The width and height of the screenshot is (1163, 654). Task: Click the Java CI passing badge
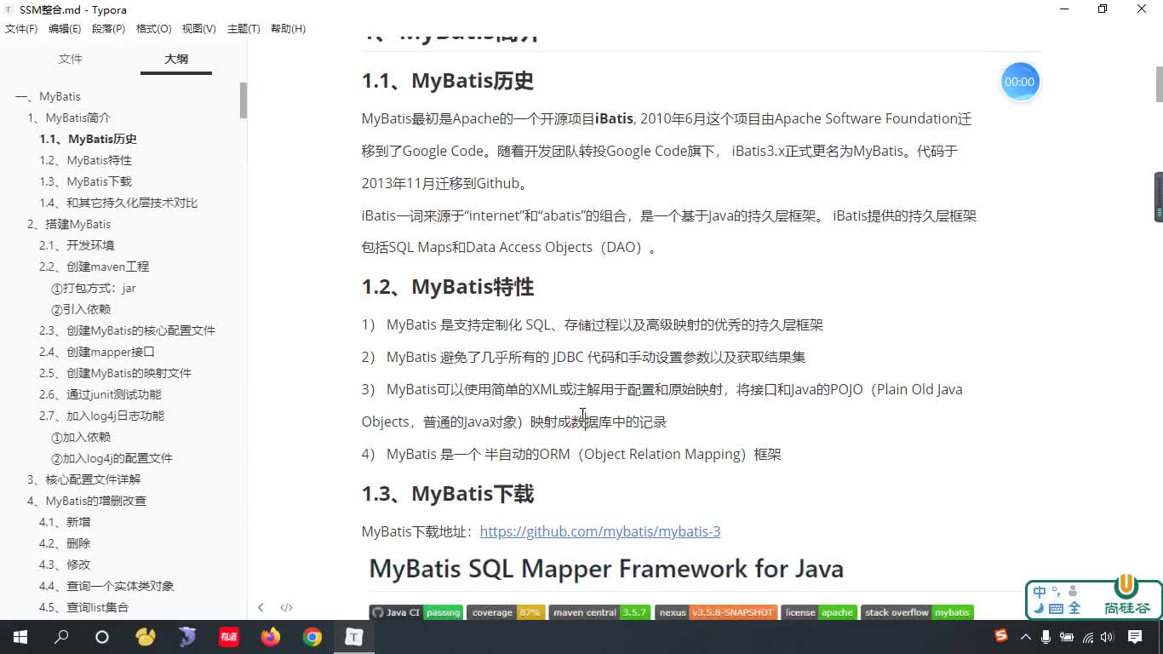click(416, 612)
